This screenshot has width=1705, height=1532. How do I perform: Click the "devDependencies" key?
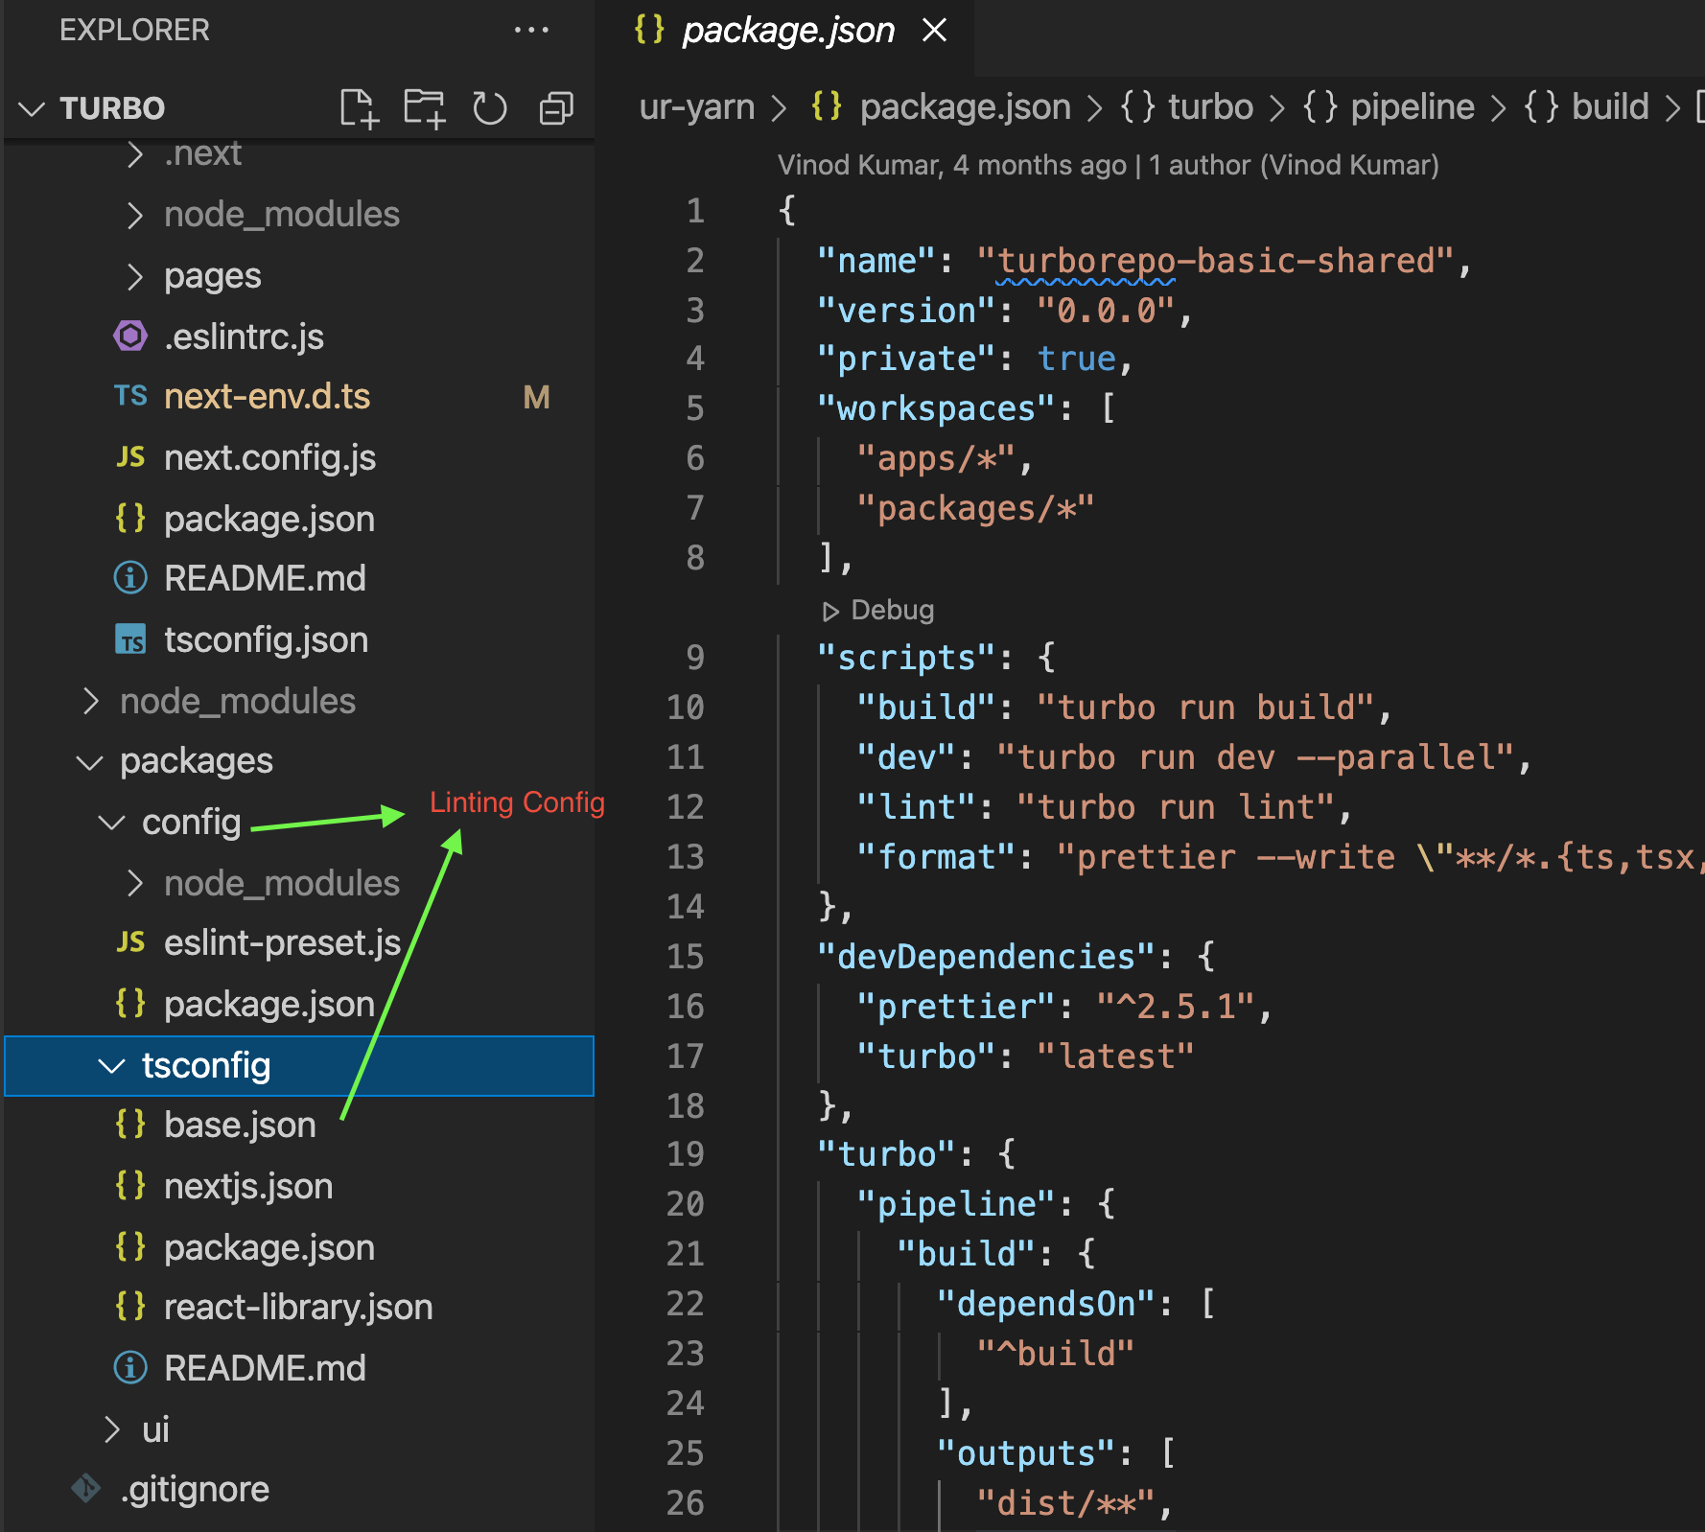[x=986, y=957]
